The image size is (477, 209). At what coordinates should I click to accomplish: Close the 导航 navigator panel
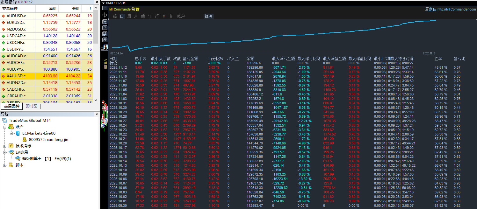(97, 114)
